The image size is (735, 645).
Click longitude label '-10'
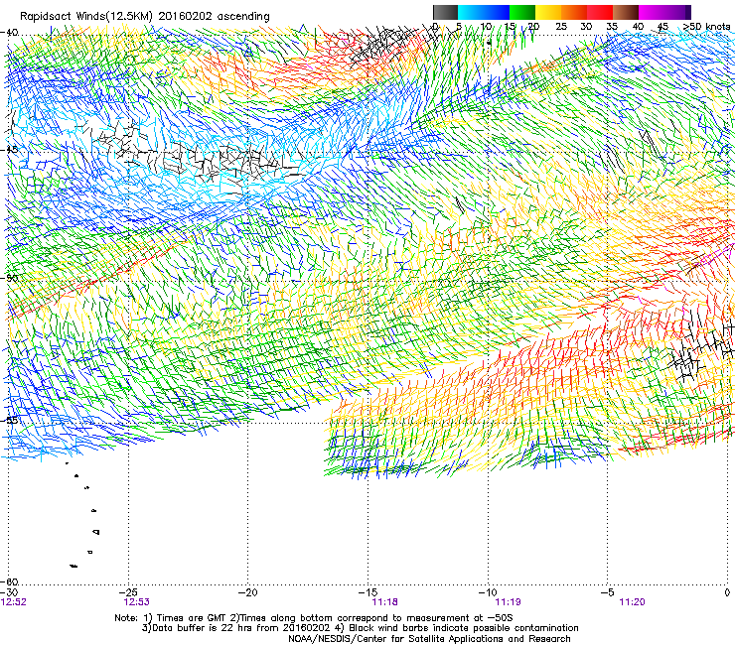pos(488,592)
